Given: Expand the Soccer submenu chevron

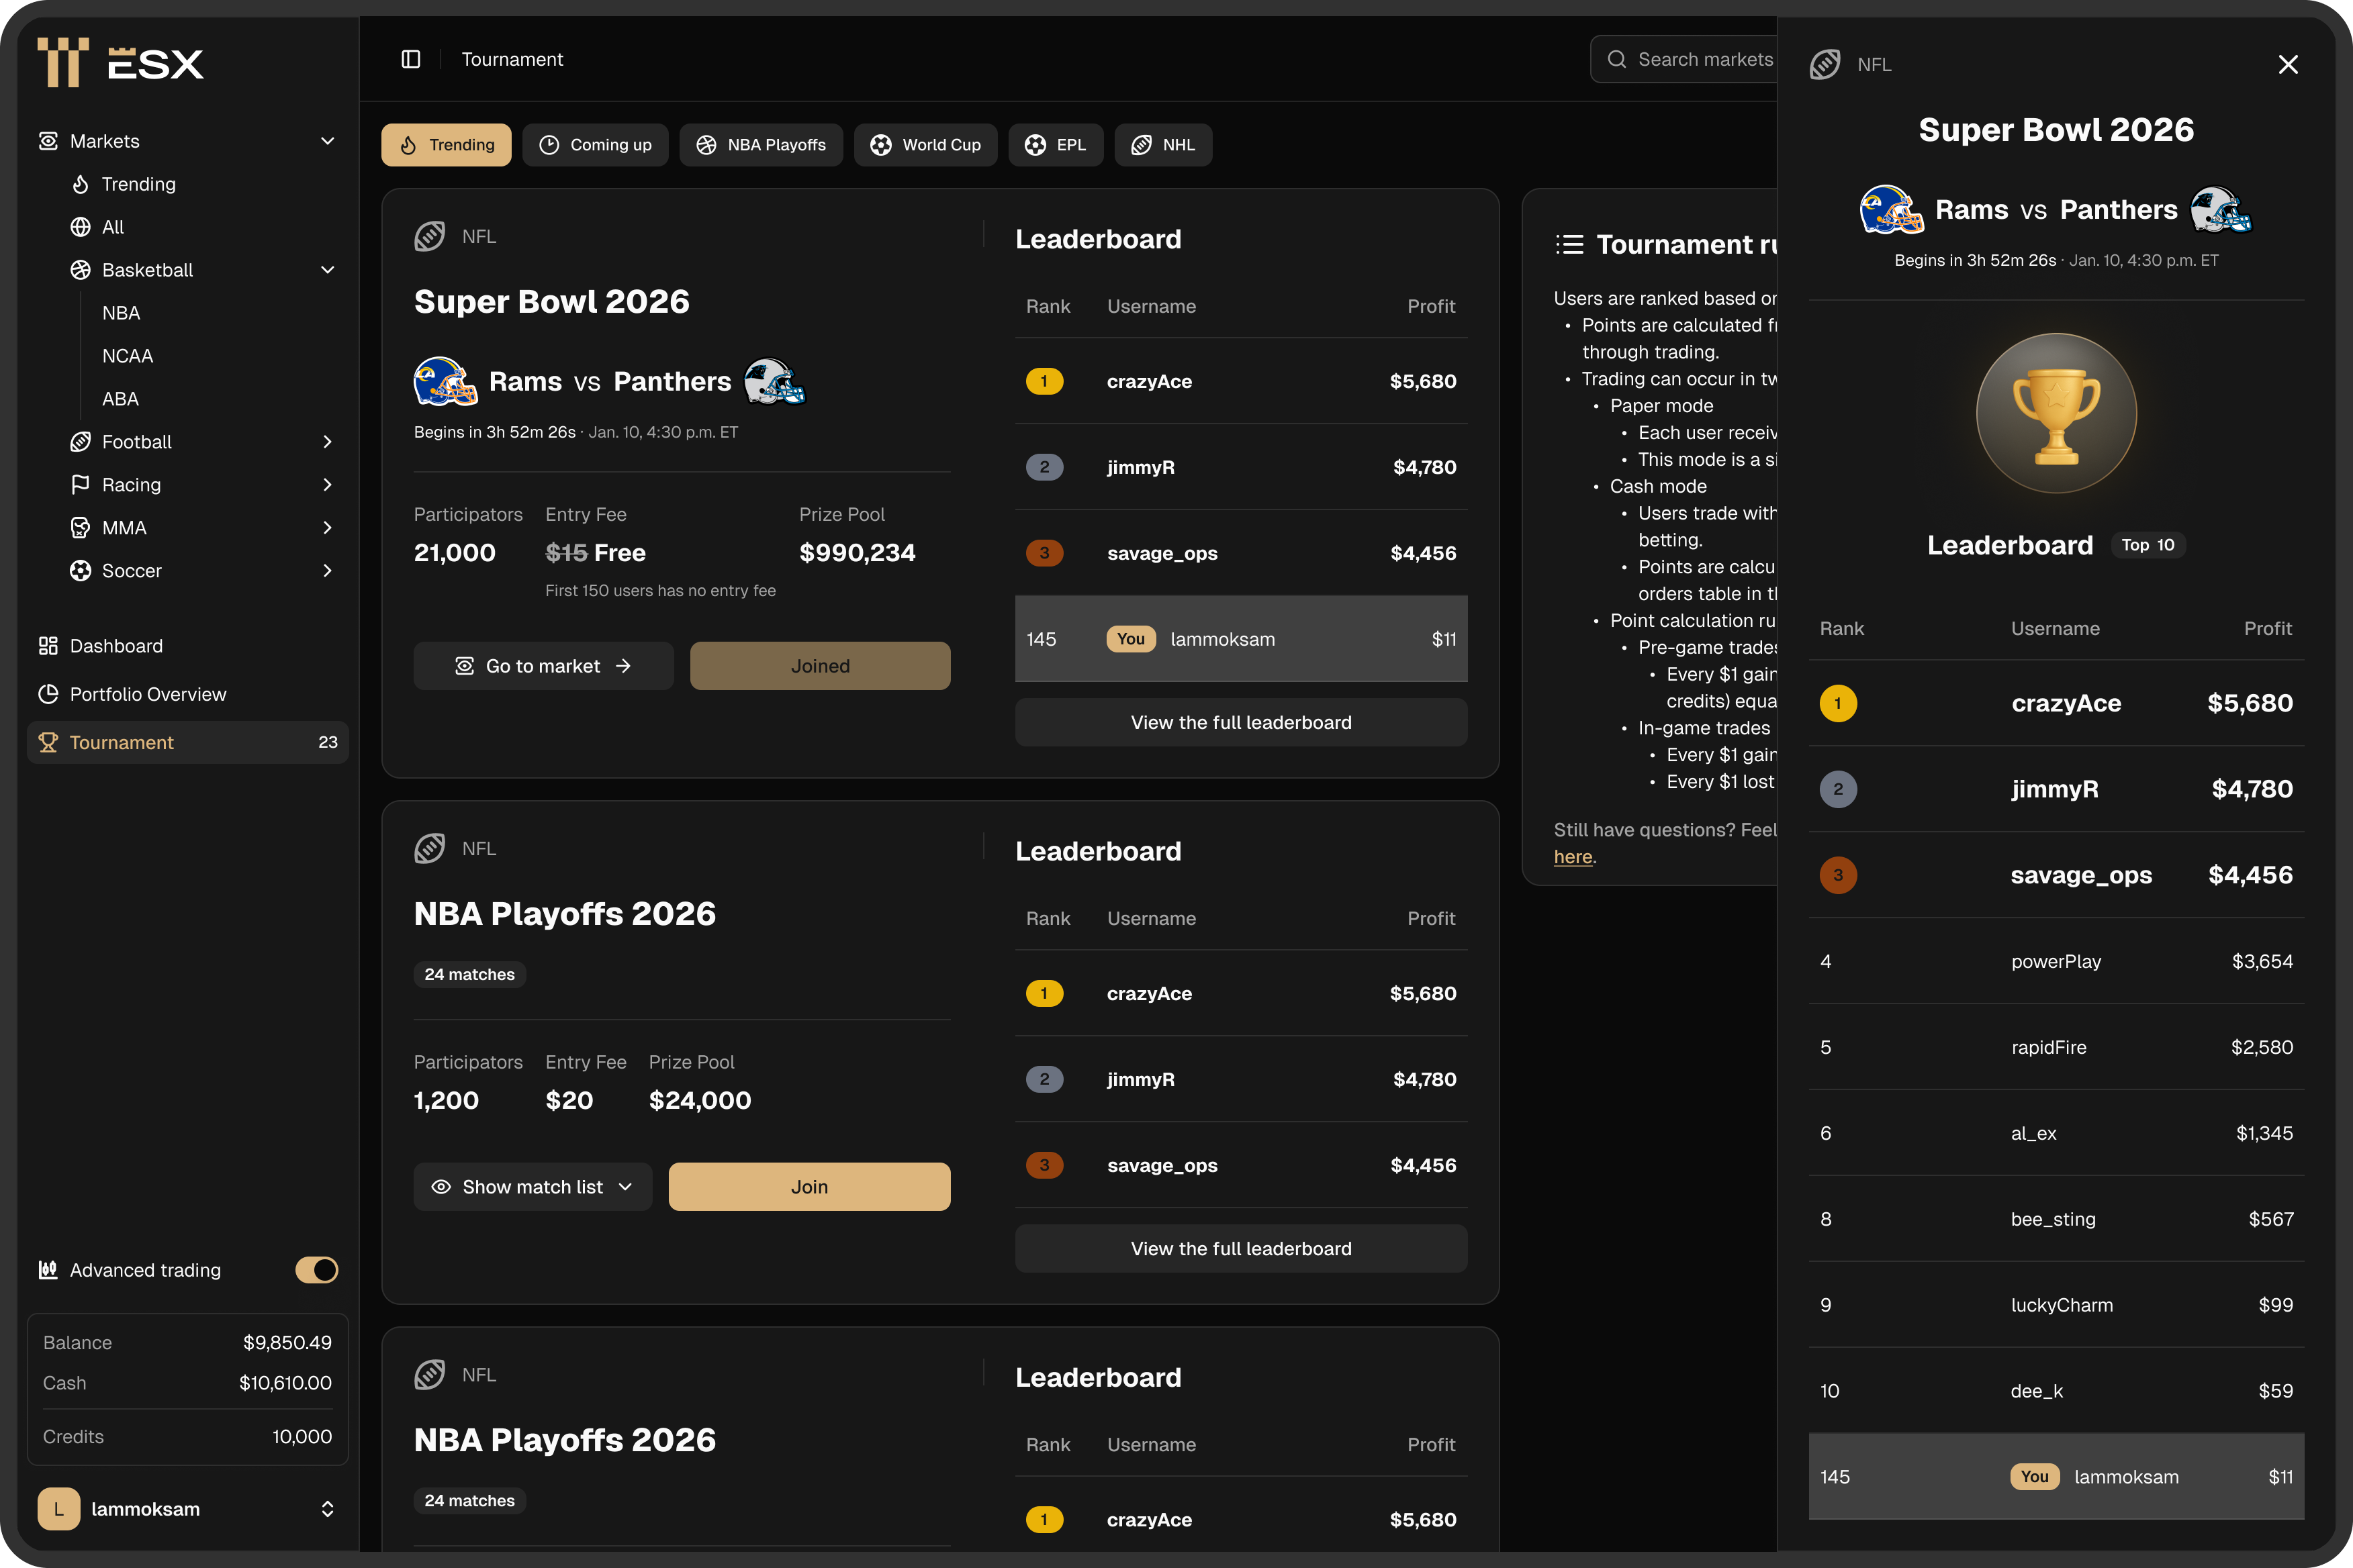Looking at the screenshot, I should (327, 571).
